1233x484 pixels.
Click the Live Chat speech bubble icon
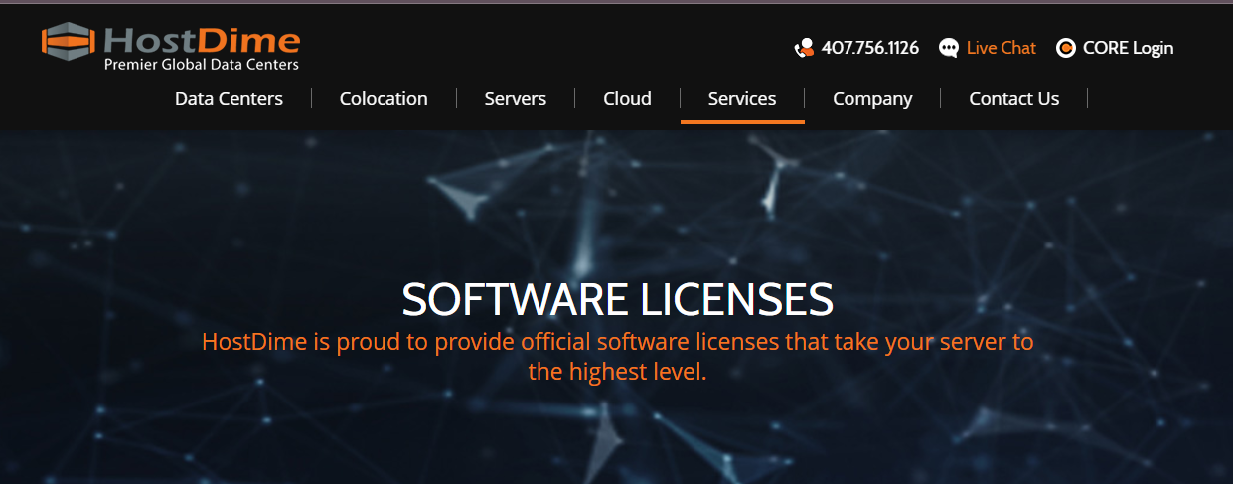click(x=949, y=48)
